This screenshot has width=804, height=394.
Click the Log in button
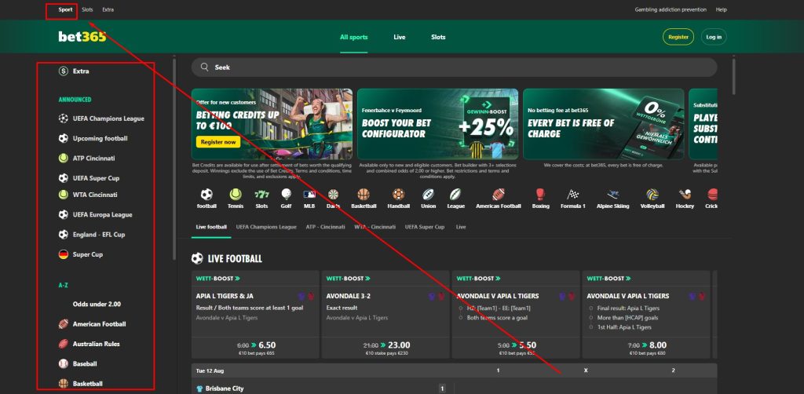[x=714, y=37]
